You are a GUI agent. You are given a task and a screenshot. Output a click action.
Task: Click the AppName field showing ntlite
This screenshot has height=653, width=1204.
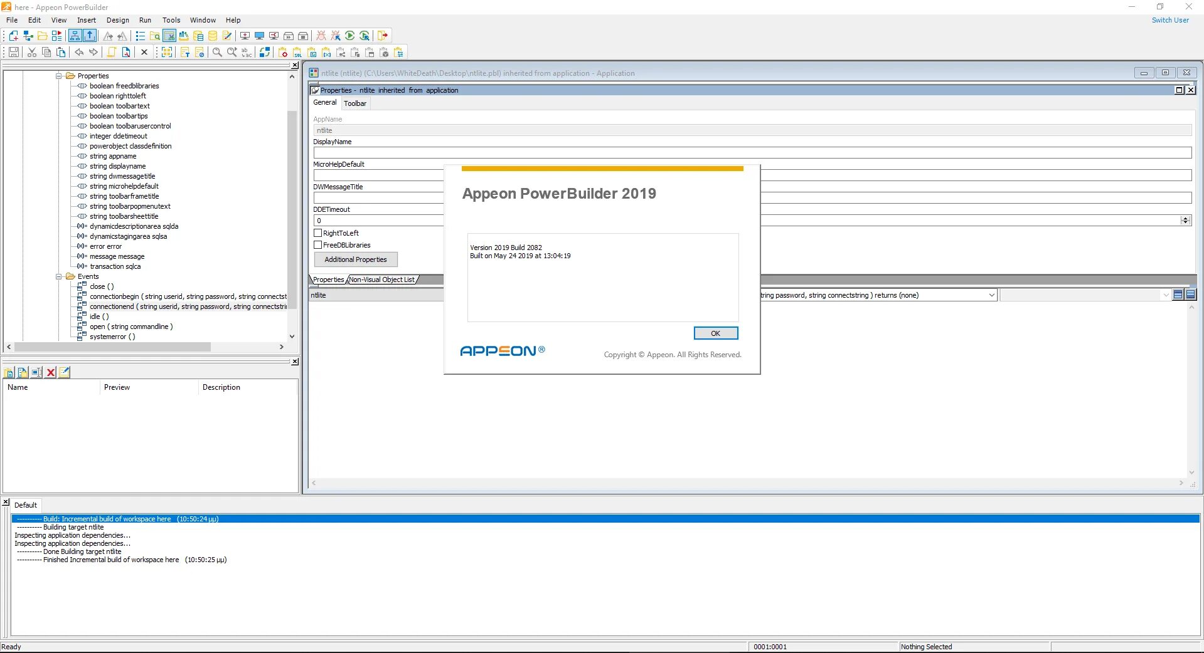coord(752,130)
